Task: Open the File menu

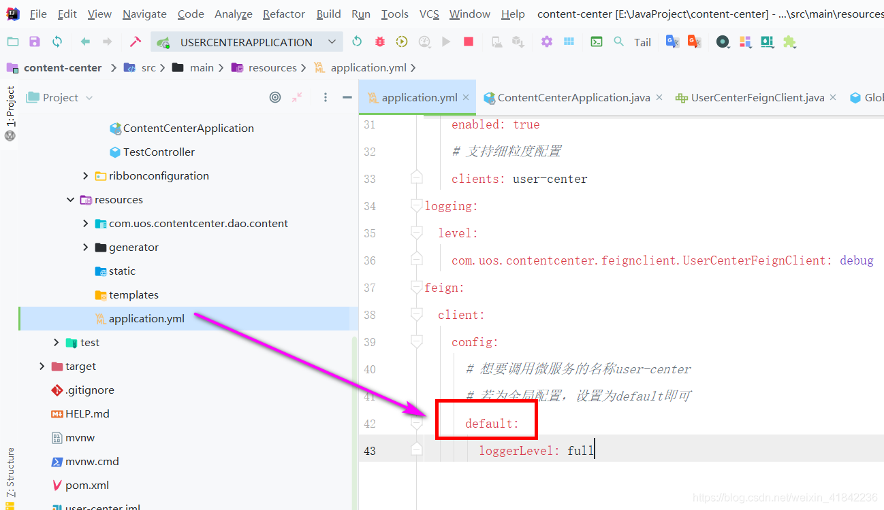Action: pyautogui.click(x=39, y=14)
